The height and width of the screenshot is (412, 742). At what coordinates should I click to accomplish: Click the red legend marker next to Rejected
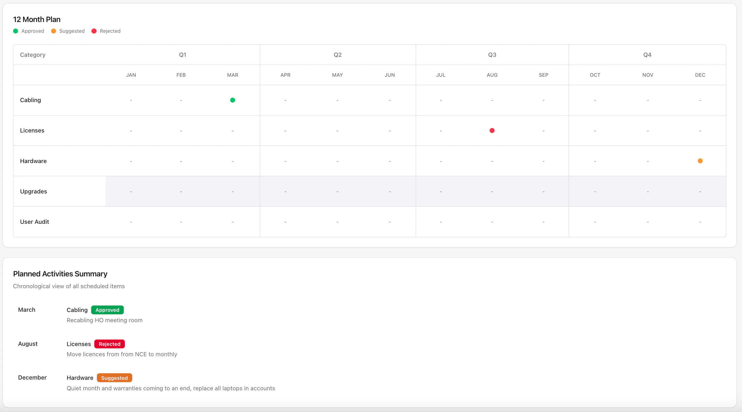(94, 31)
